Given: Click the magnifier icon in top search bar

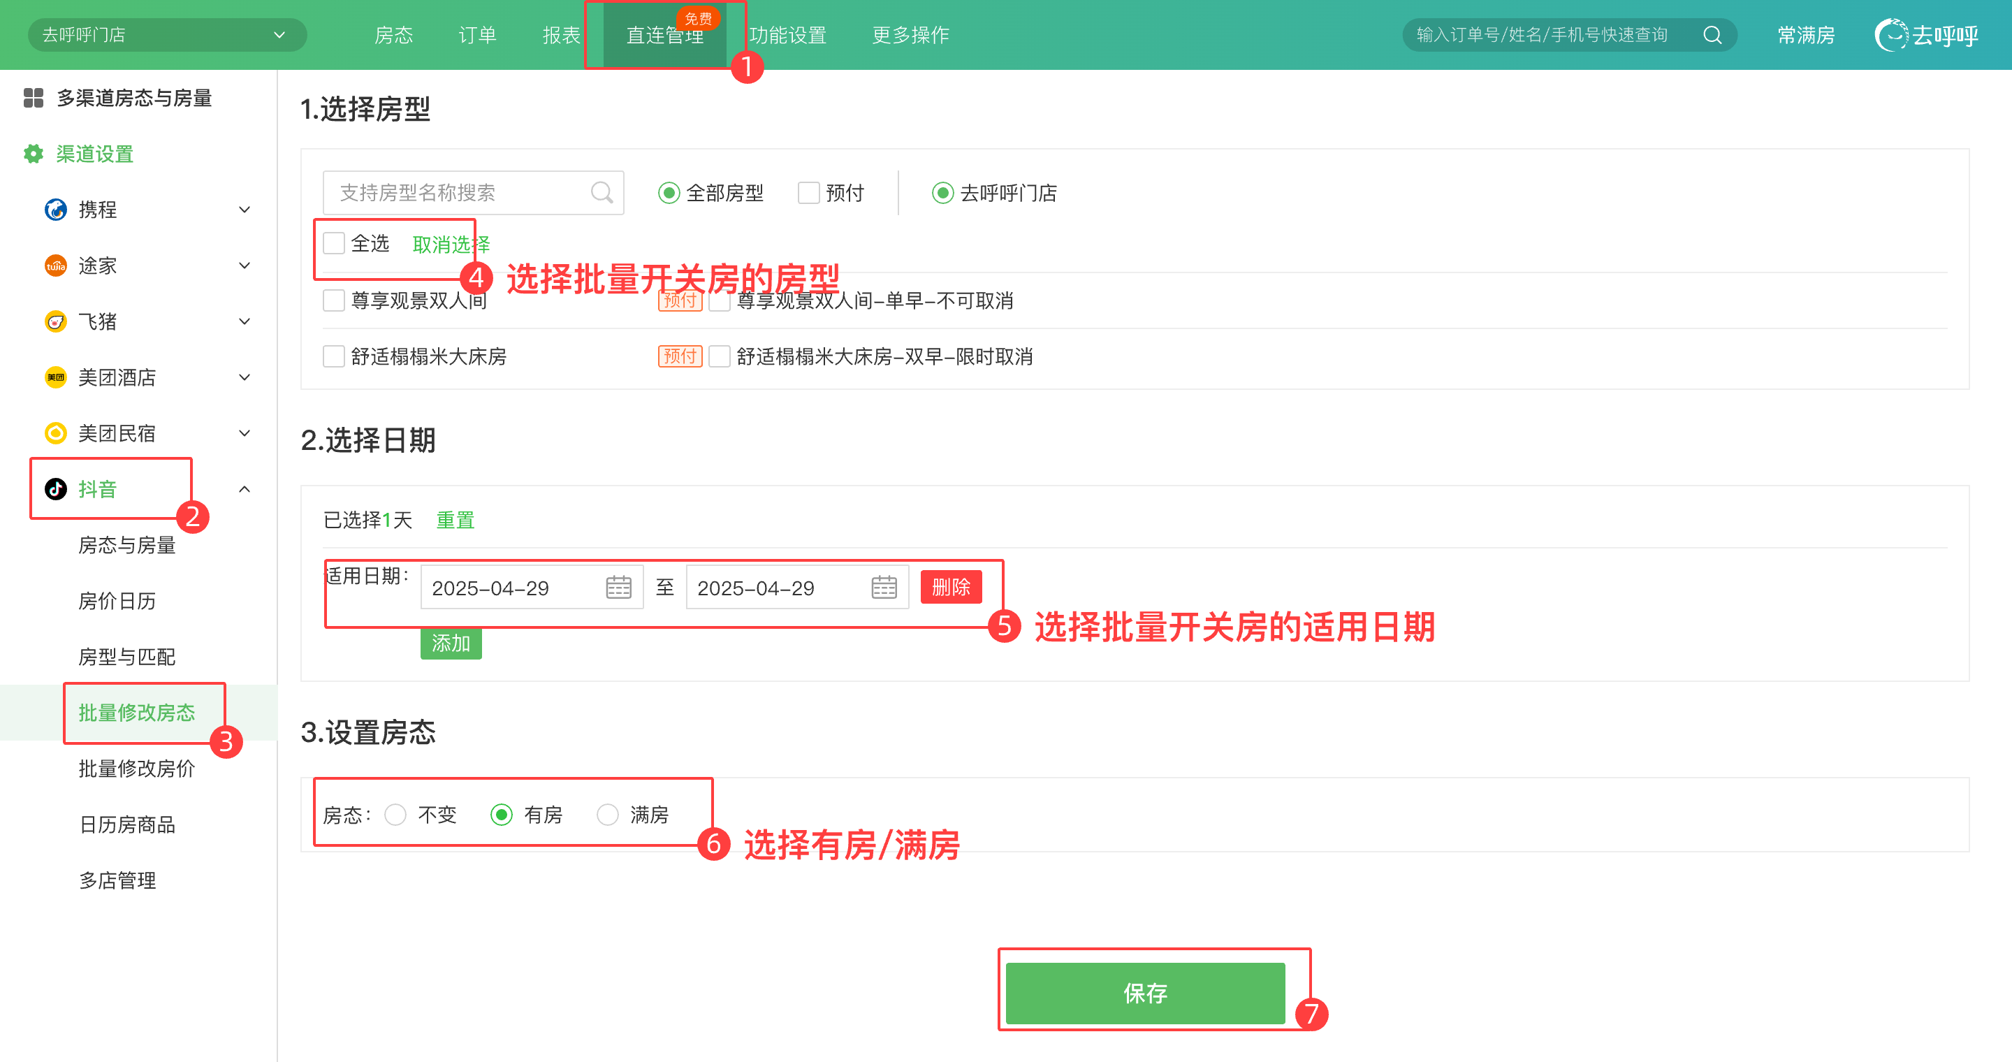Looking at the screenshot, I should point(1712,35).
